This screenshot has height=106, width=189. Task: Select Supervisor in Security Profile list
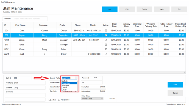click(x=69, y=83)
